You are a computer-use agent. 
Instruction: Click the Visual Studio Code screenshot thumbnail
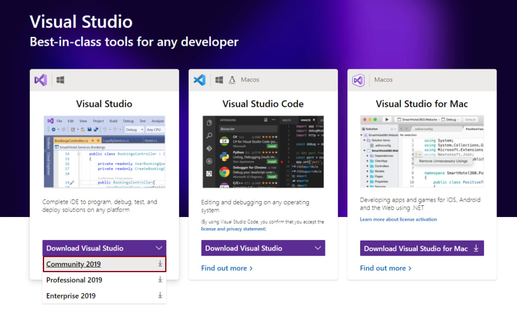tap(263, 152)
